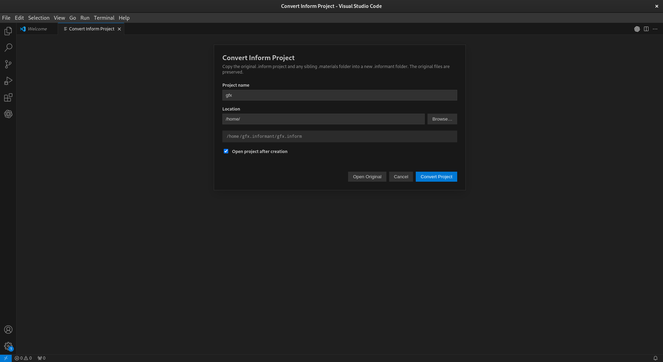Open the Go menu
Screen dimensions: 663x362
pos(73,18)
